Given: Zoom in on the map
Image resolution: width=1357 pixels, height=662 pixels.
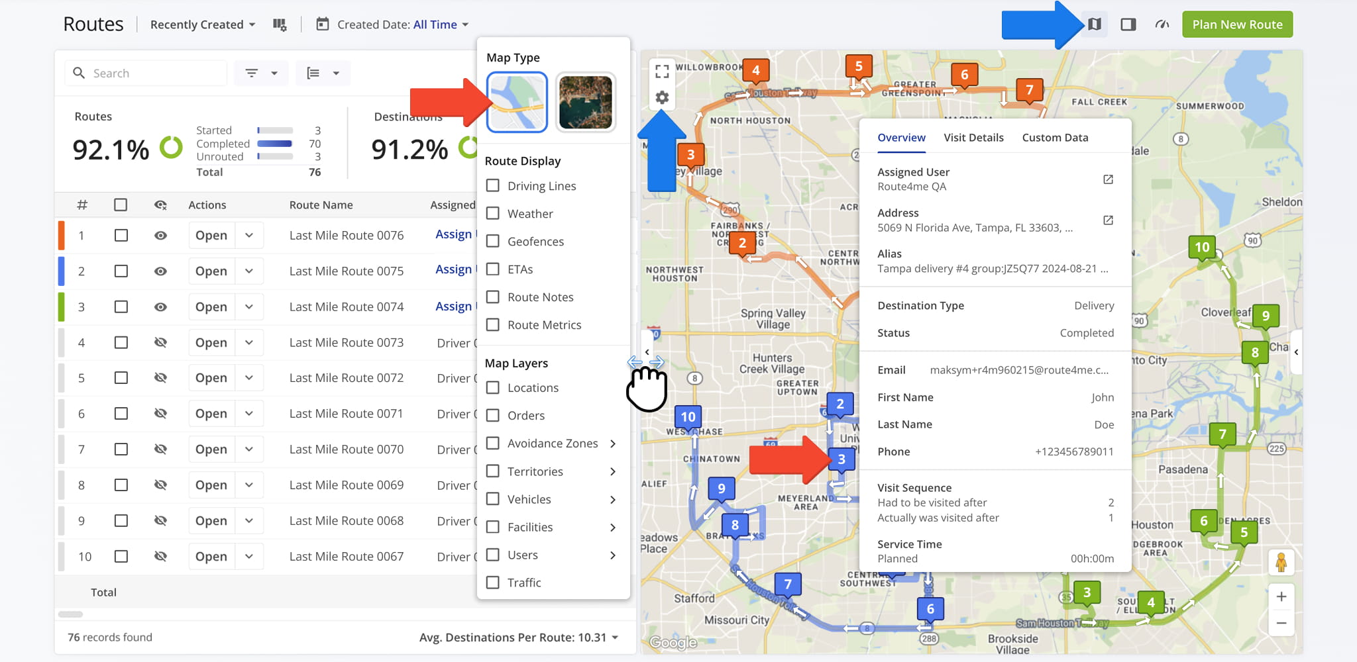Looking at the screenshot, I should click(1281, 596).
